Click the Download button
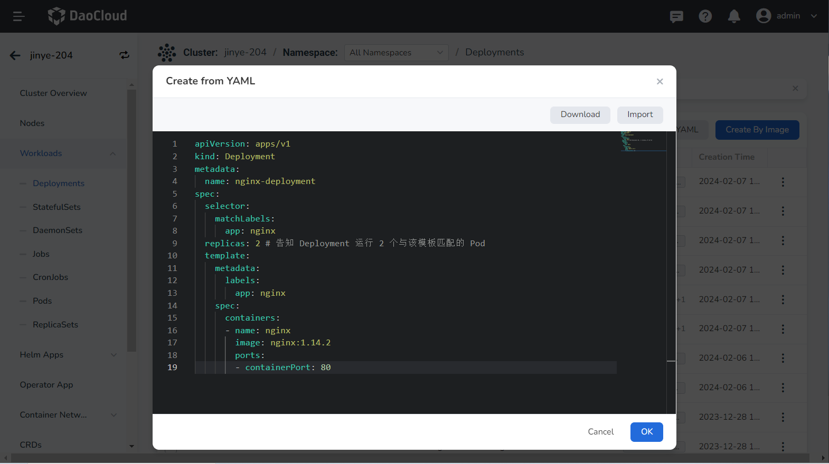This screenshot has width=829, height=464. click(x=580, y=115)
